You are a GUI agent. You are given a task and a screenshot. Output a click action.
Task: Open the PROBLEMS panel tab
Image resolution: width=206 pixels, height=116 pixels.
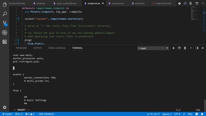(x=21, y=48)
